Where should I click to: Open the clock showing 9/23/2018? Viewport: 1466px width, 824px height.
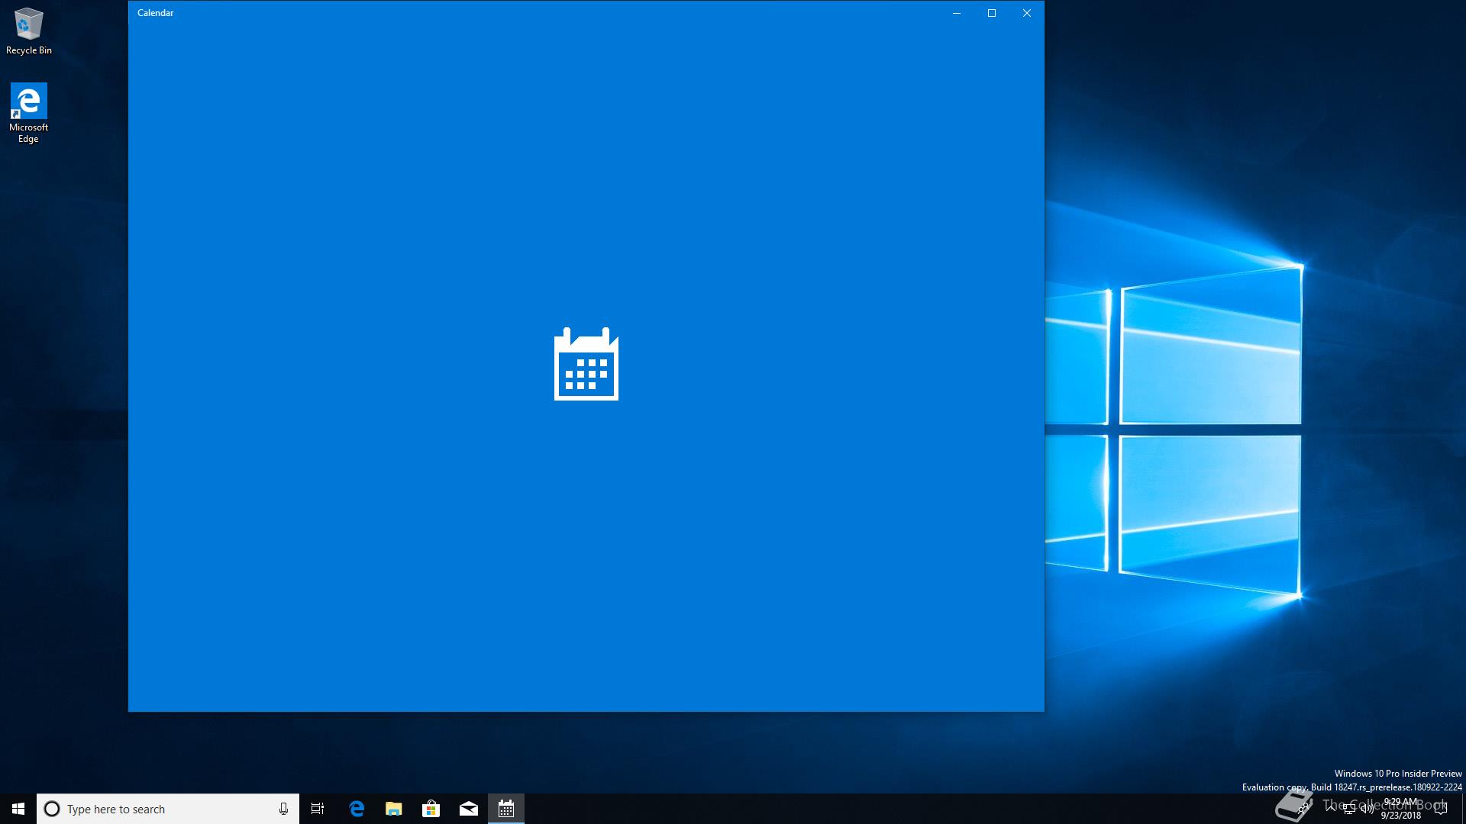click(1401, 809)
